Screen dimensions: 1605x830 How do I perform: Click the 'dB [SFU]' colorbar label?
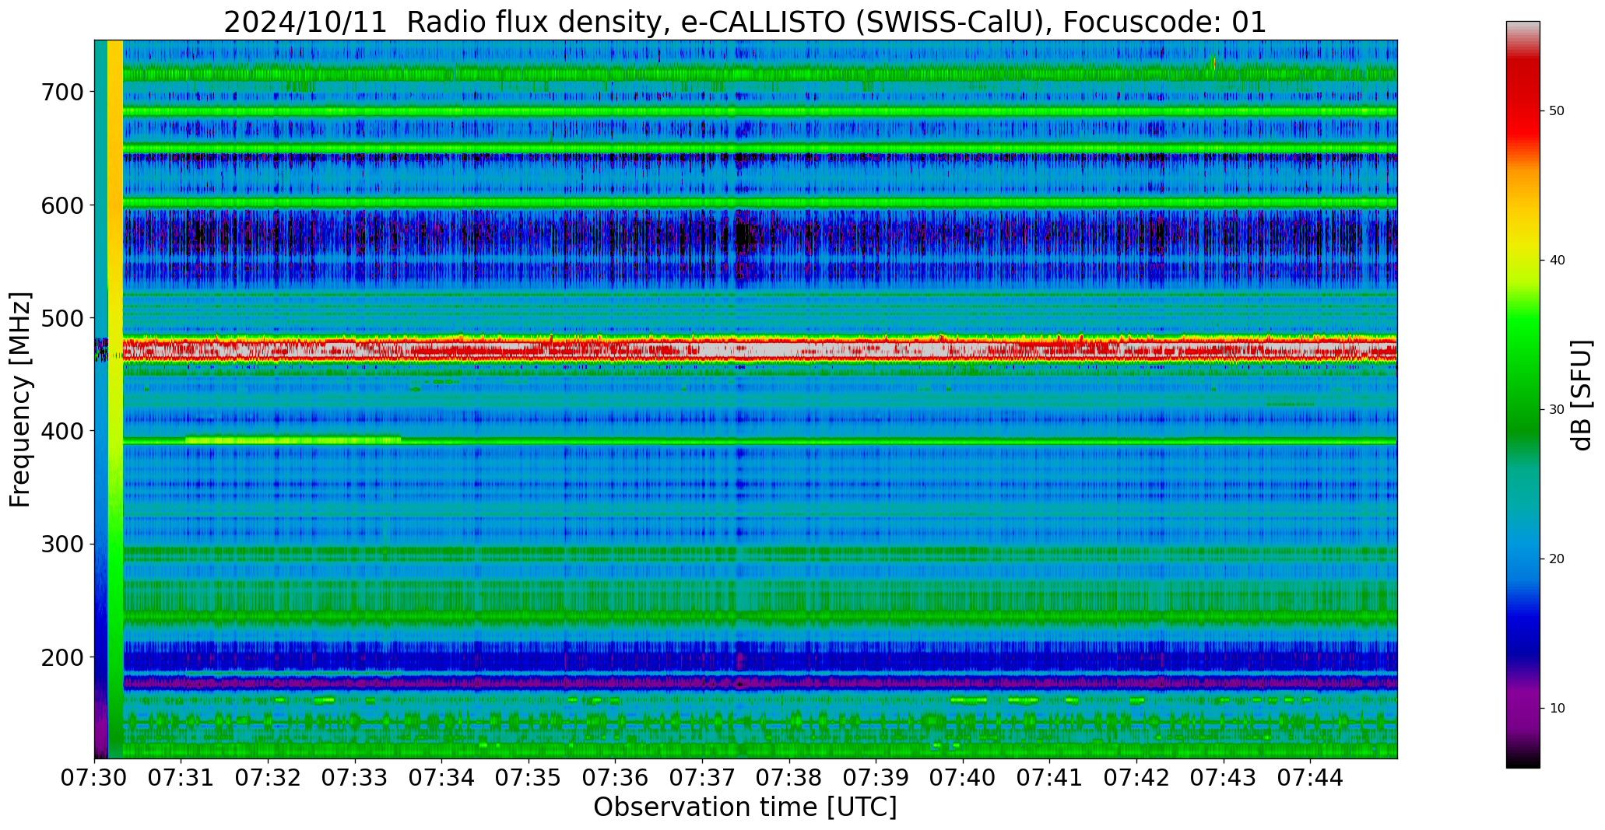point(1582,395)
